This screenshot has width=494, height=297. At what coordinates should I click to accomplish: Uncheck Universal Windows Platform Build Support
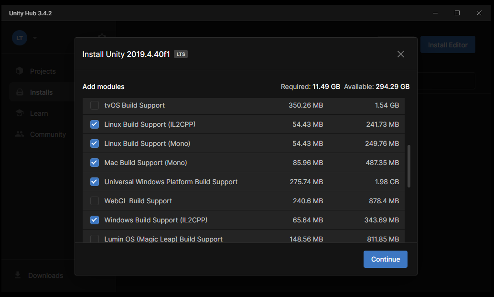coord(95,182)
